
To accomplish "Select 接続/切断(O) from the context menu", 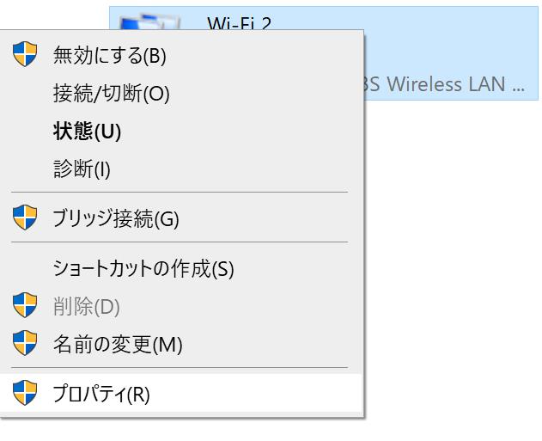I will click(111, 94).
